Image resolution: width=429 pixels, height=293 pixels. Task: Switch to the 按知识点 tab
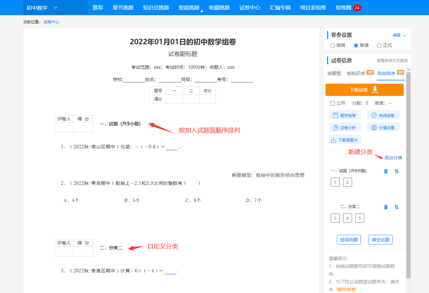[x=356, y=73]
